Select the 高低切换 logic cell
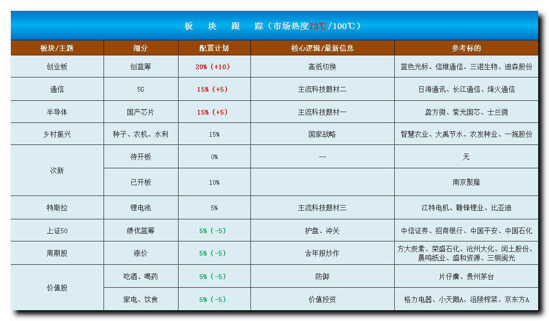 point(322,67)
